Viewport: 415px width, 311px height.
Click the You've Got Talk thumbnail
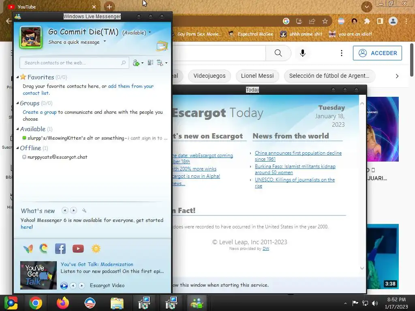(x=39, y=275)
